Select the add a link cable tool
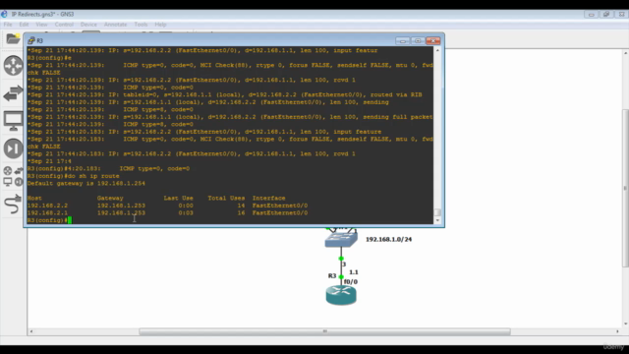The width and height of the screenshot is (629, 354). pyautogui.click(x=13, y=204)
